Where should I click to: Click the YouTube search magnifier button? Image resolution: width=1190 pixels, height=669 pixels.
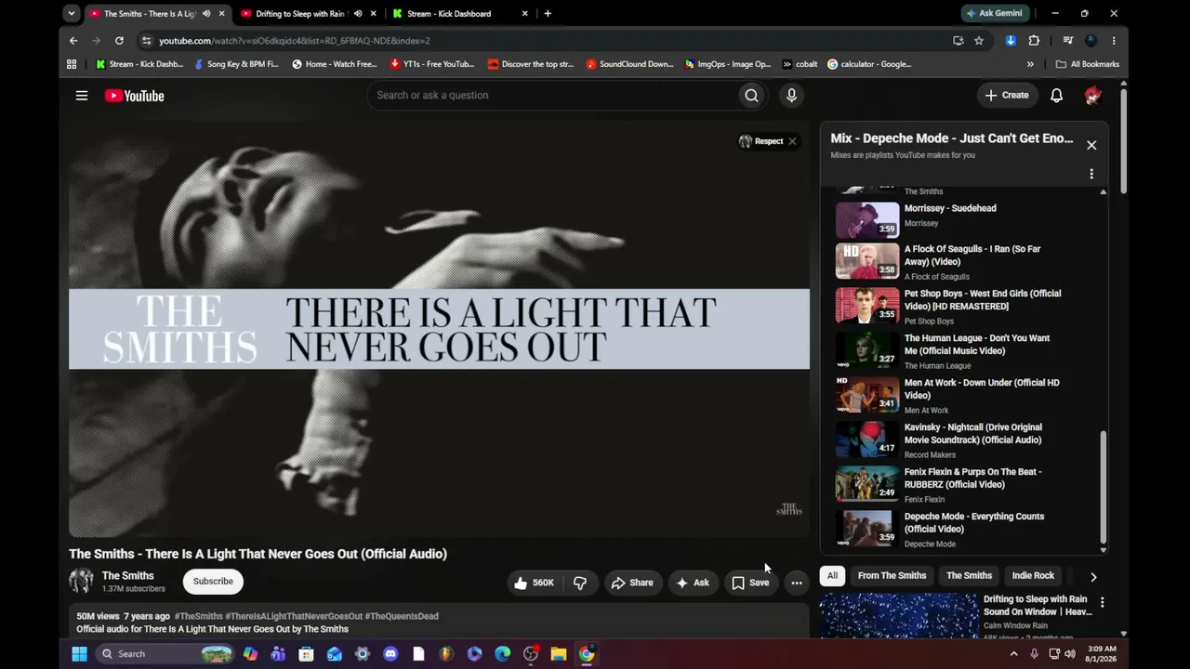click(751, 95)
